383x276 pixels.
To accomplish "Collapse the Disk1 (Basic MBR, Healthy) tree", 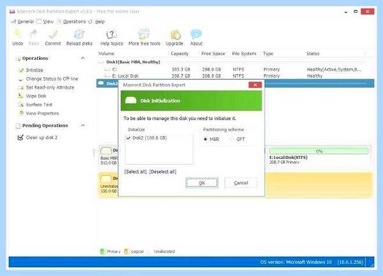I will click(x=101, y=62).
